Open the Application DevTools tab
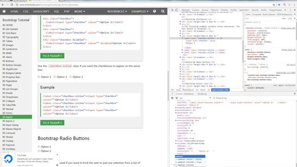The image size is (297, 167). click(244, 10)
